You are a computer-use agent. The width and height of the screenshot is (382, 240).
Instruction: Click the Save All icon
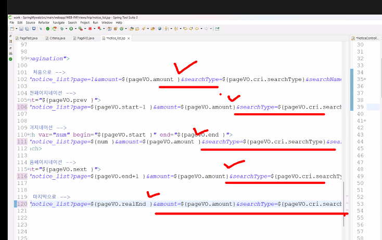(x=27, y=29)
